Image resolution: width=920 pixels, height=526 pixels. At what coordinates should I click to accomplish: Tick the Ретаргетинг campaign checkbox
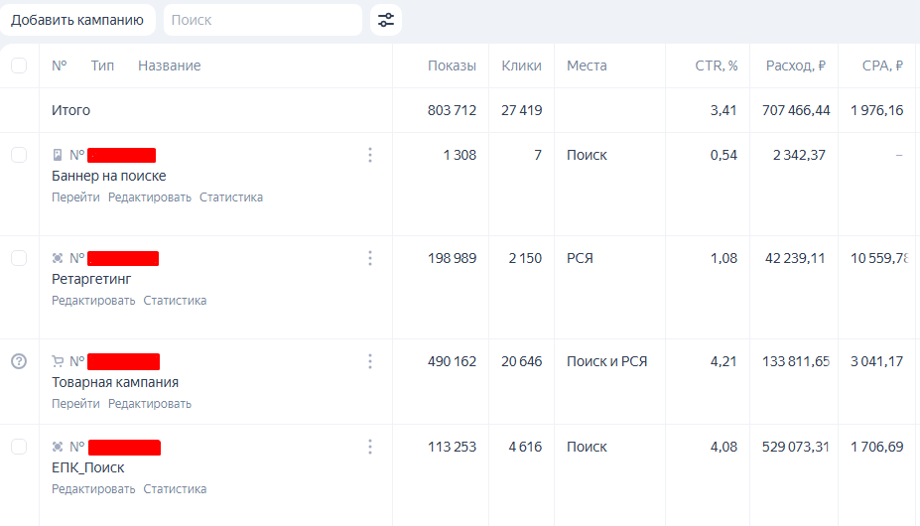click(19, 258)
